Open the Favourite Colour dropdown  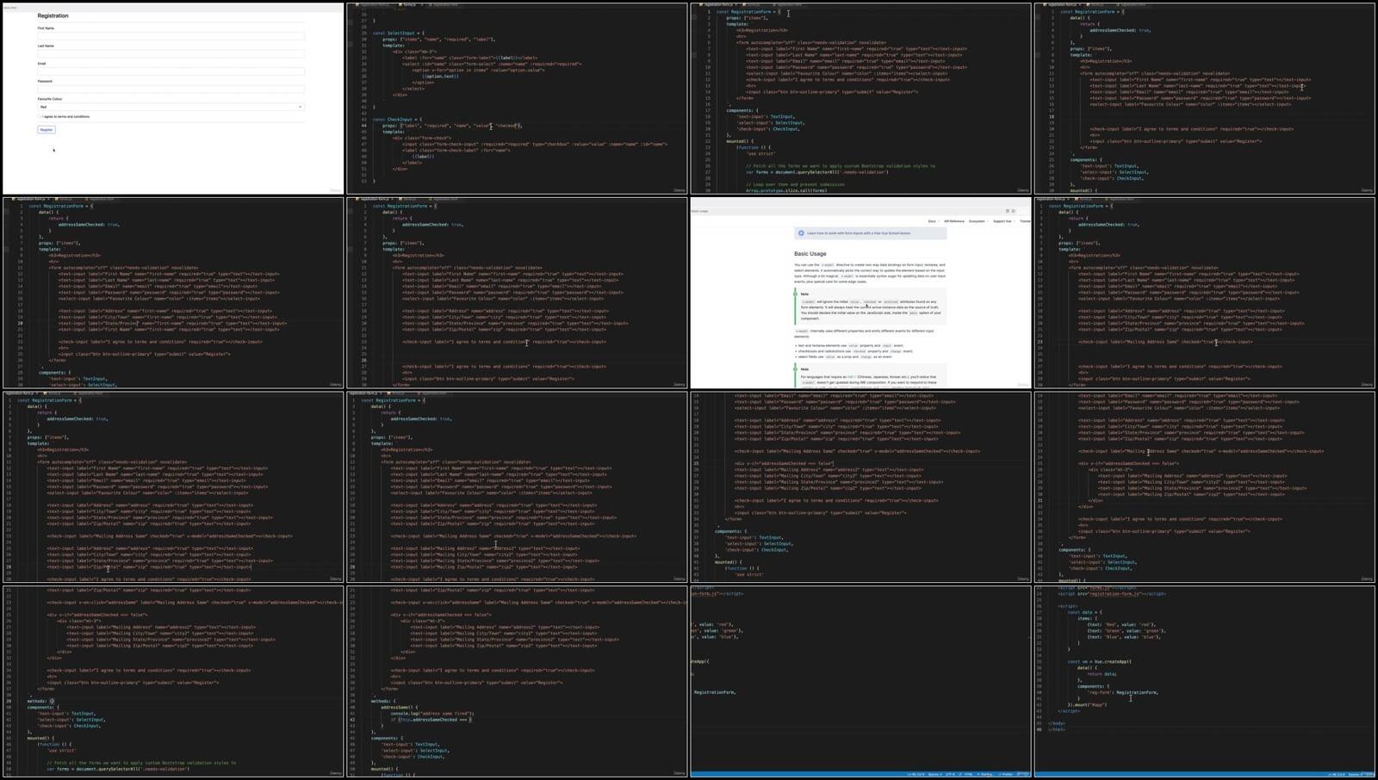[x=171, y=107]
